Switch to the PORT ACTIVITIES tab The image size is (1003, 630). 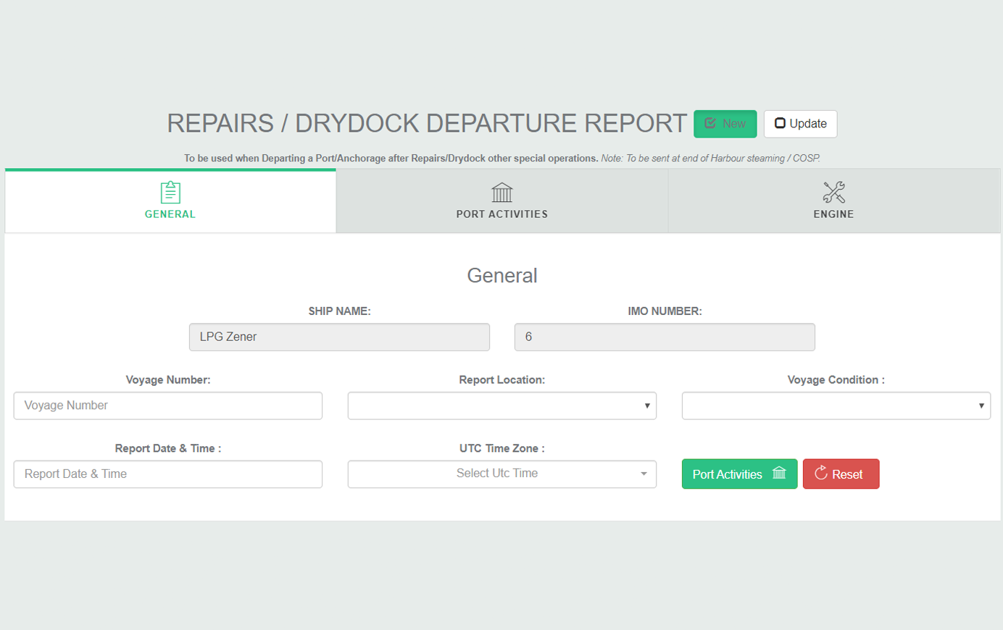click(x=501, y=214)
